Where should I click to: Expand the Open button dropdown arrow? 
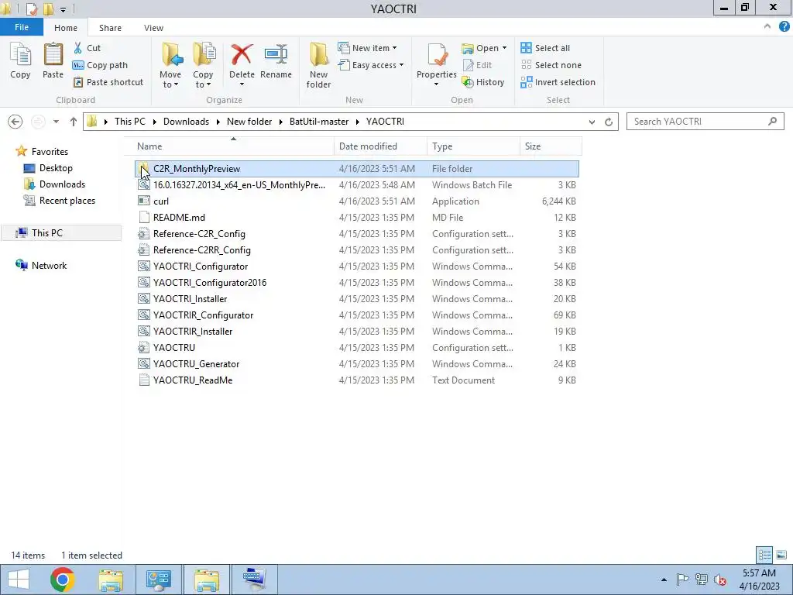(x=504, y=48)
